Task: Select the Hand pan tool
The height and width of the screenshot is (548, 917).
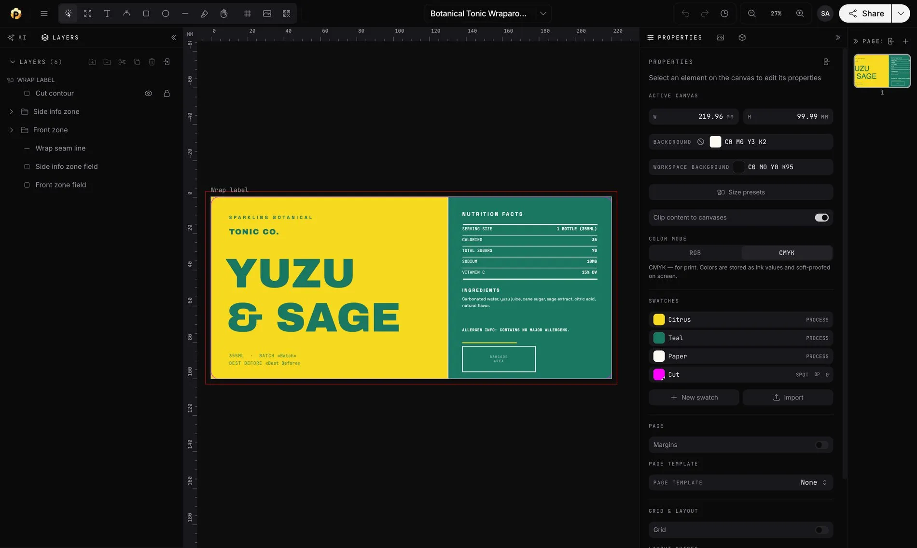Action: pyautogui.click(x=224, y=14)
